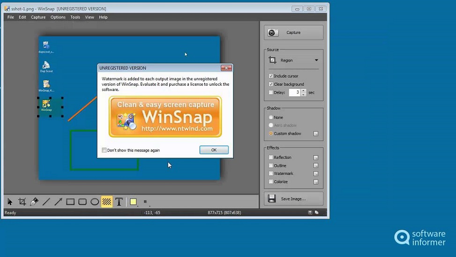
Task: Toggle the Clear background checkbox
Action: coord(271,84)
